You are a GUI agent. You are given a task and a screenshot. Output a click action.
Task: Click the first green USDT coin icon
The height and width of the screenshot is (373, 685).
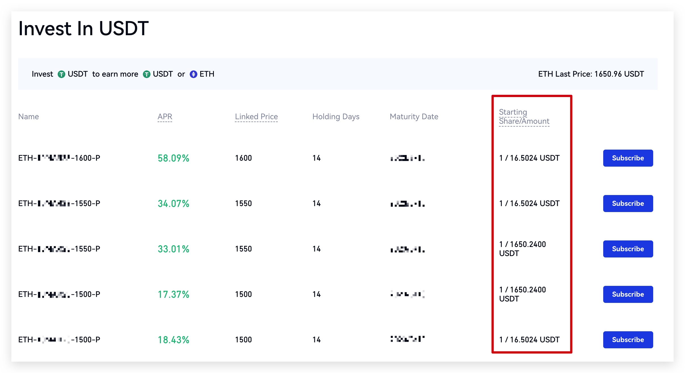click(x=61, y=74)
